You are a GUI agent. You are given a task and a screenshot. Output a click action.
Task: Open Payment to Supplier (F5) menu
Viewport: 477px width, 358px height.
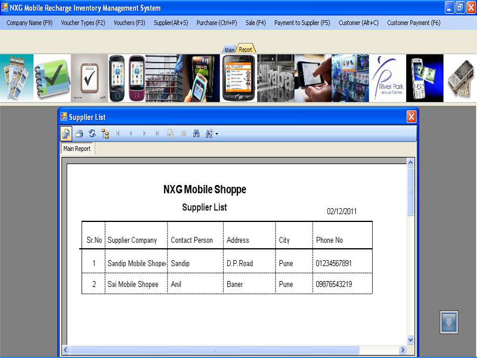pyautogui.click(x=302, y=23)
